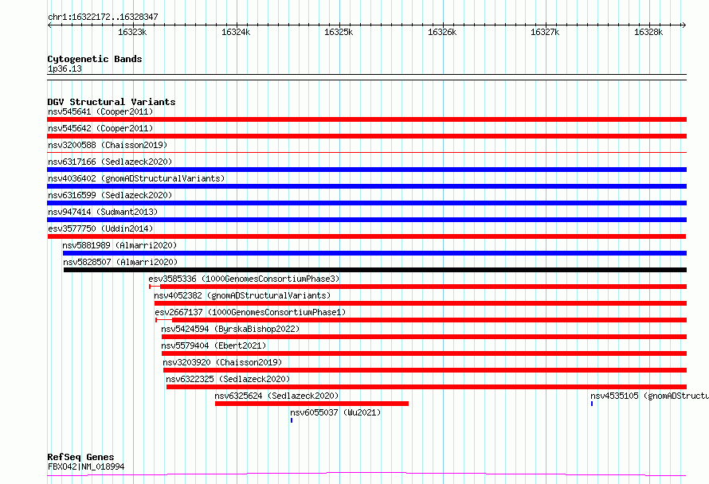The width and height of the screenshot is (709, 484).
Task: Select the nsv545642 red variant bar
Action: pyautogui.click(x=366, y=136)
